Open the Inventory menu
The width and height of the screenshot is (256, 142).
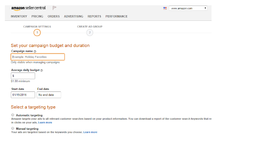pos(19,16)
